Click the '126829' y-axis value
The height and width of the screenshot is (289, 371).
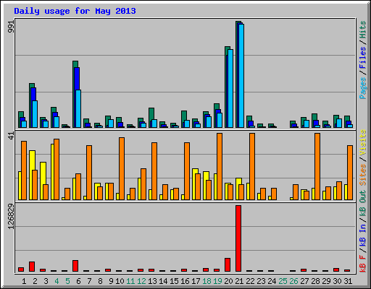12,217
